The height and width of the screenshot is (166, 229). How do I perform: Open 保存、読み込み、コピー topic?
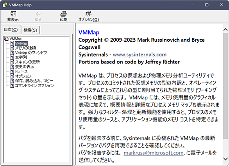click(x=34, y=81)
